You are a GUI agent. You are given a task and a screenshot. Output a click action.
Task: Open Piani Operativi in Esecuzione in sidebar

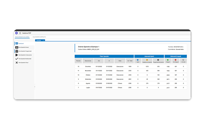pos(25,55)
